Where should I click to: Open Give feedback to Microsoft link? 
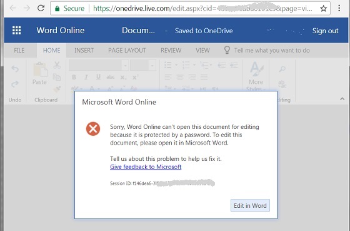[x=146, y=167]
